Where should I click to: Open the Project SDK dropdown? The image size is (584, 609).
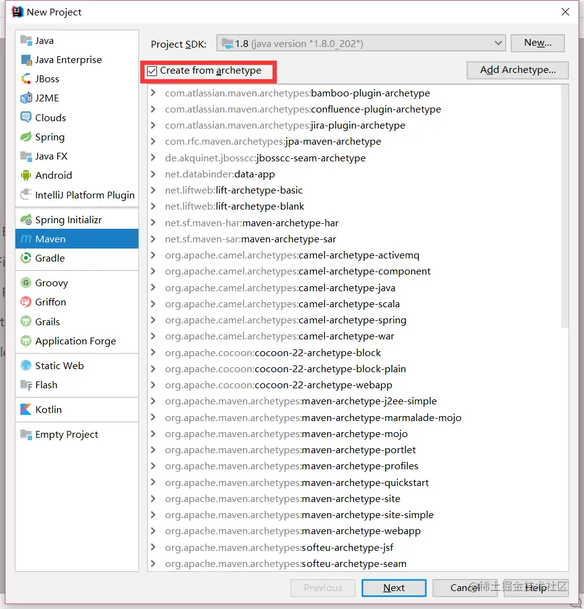point(361,43)
